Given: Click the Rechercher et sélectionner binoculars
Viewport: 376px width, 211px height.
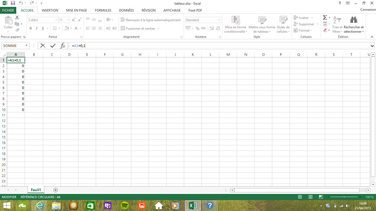Looking at the screenshot, I should [353, 20].
